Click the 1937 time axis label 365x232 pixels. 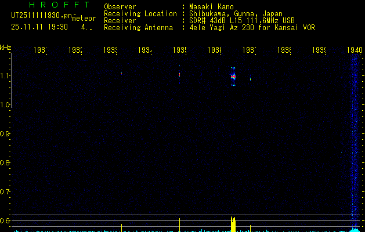coord(250,50)
